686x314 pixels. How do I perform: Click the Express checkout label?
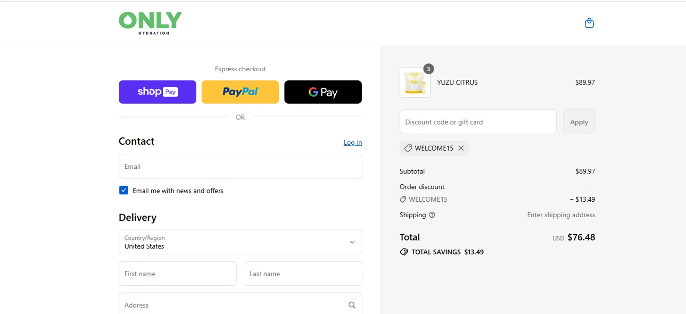pyautogui.click(x=240, y=69)
